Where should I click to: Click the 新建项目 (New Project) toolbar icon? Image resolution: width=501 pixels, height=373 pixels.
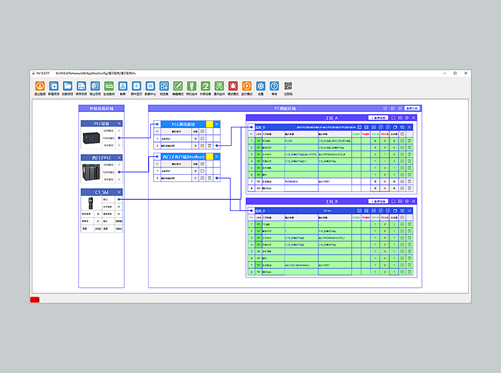point(53,86)
